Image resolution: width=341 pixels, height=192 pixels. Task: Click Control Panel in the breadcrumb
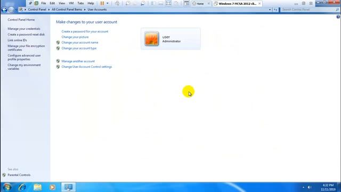[x=37, y=10]
